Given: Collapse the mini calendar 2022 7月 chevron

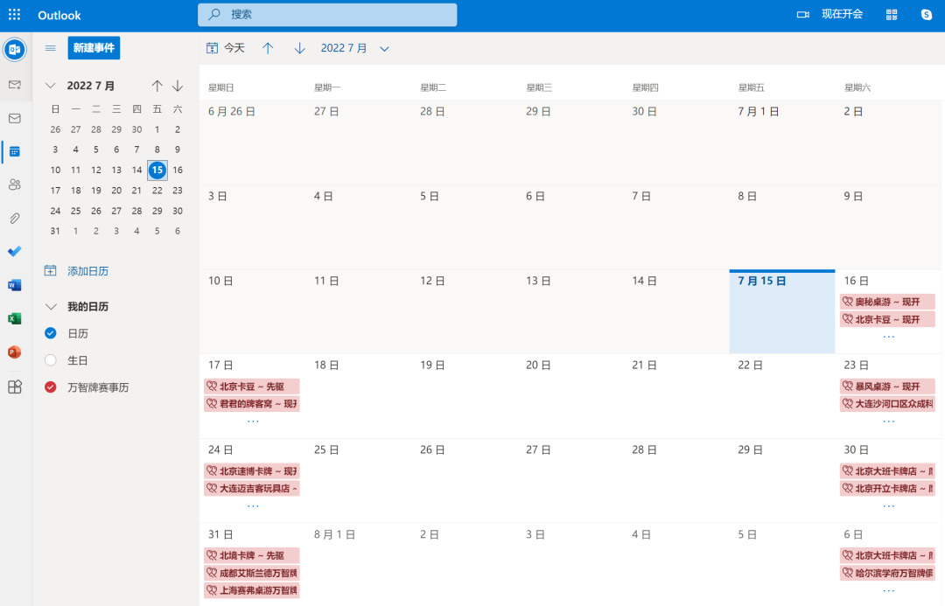Looking at the screenshot, I should click(x=51, y=86).
